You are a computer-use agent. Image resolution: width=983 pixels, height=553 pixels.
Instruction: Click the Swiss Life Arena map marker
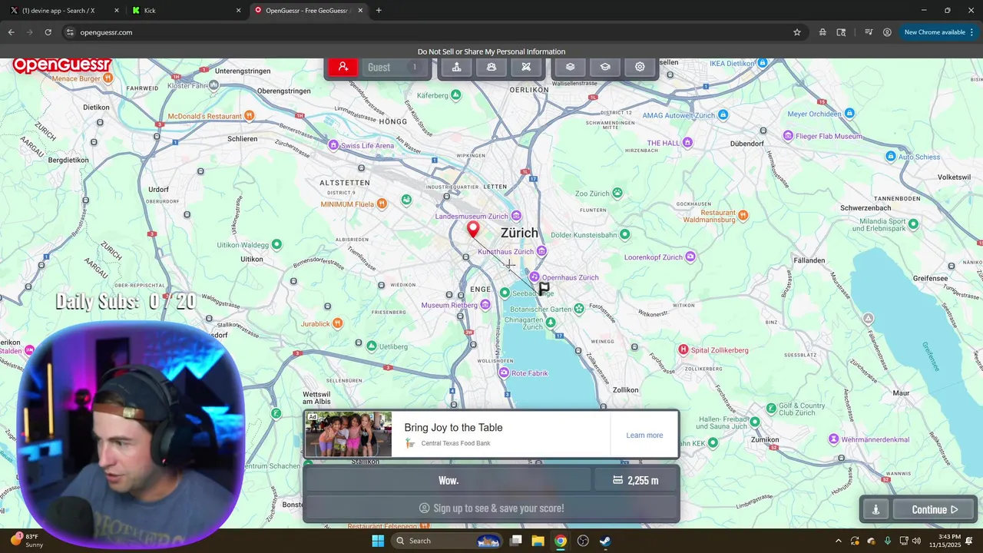333,145
